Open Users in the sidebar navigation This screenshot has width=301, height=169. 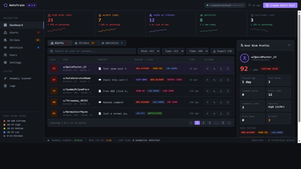(x=22, y=55)
